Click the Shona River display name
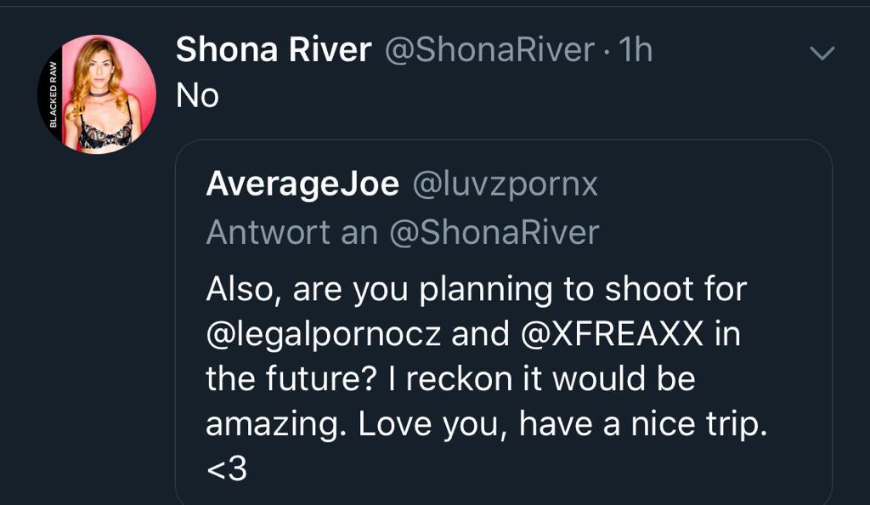 (274, 51)
